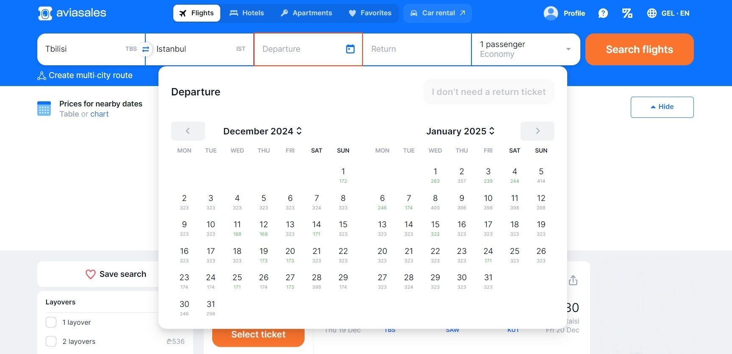Click the share icon beside the calendar
The height and width of the screenshot is (354, 732).
(573, 280)
